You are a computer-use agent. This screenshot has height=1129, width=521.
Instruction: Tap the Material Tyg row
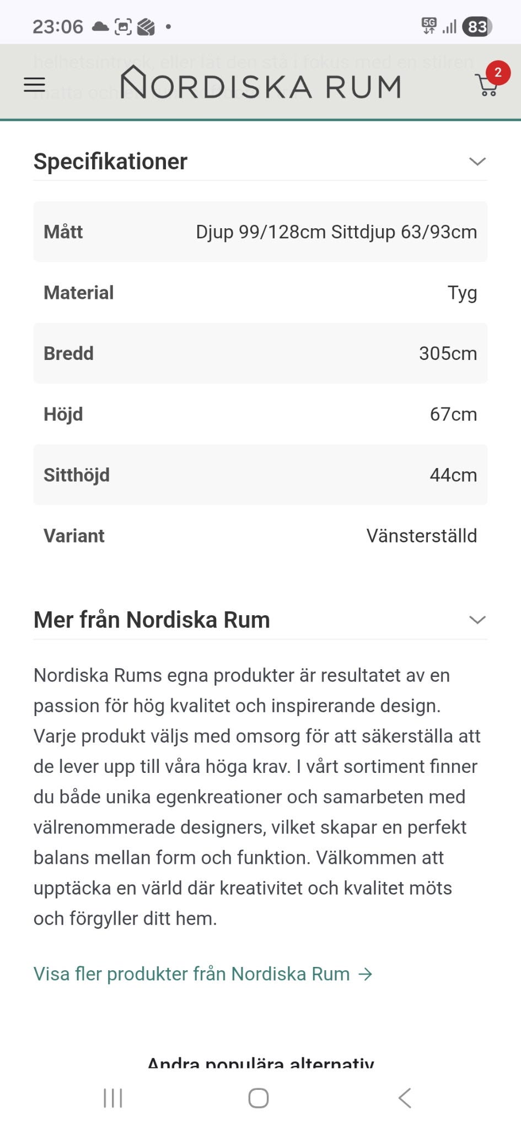click(x=260, y=293)
